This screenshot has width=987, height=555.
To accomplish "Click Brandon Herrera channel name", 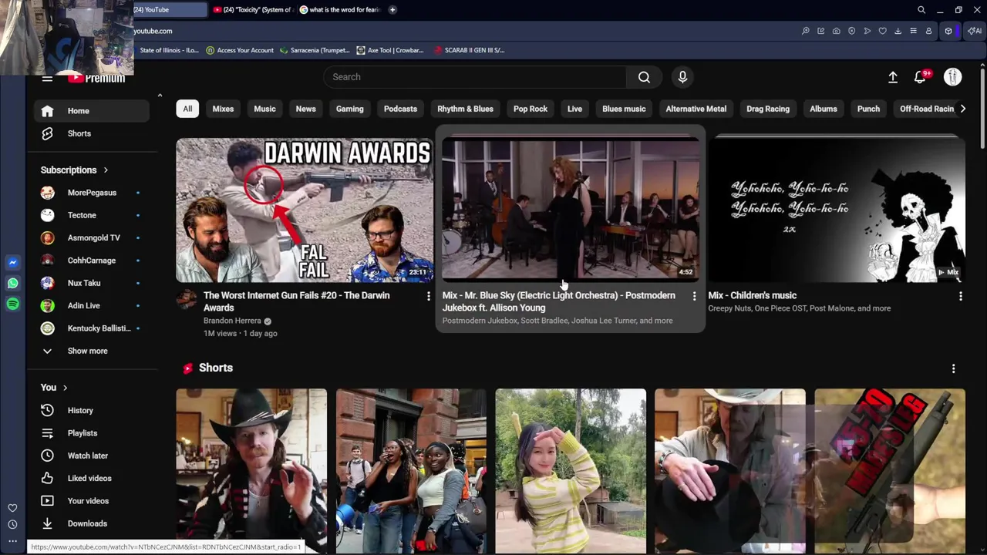I will (x=232, y=321).
